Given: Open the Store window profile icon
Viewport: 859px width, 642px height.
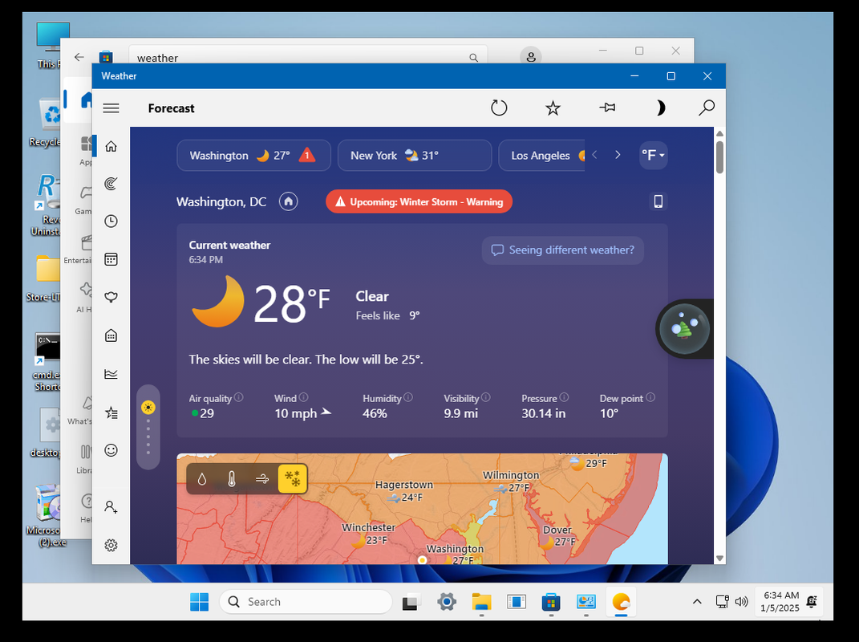Looking at the screenshot, I should (531, 56).
